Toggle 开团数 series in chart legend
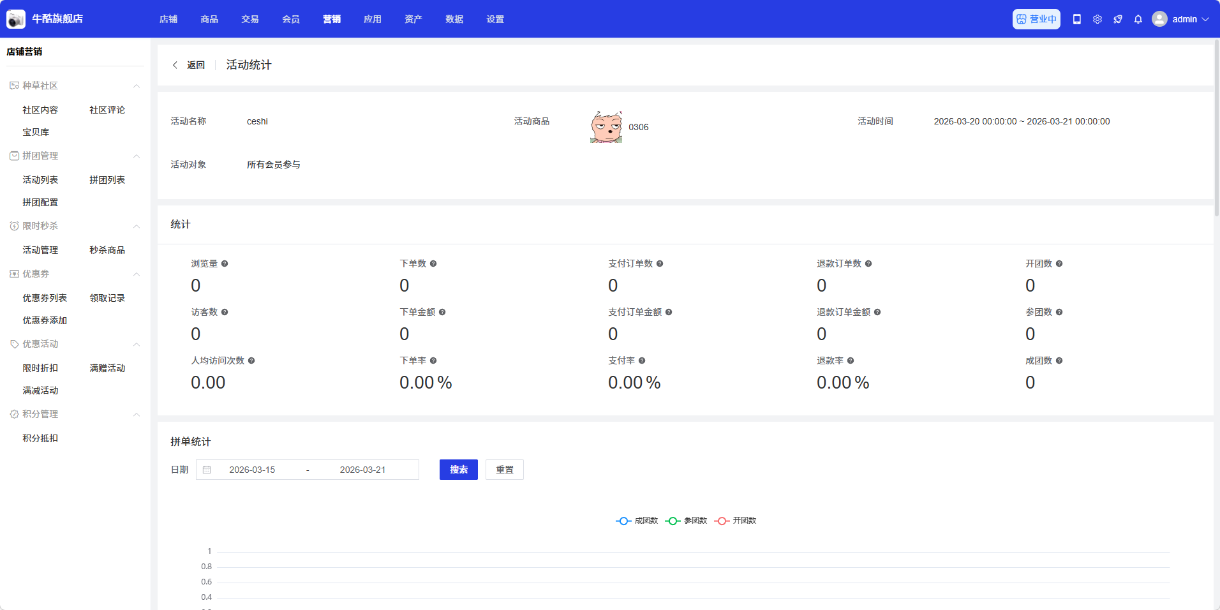The image size is (1220, 610). [x=735, y=521]
